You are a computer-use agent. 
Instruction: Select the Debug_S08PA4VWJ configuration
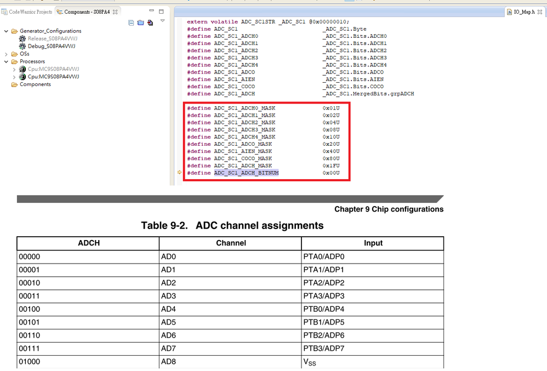(52, 47)
